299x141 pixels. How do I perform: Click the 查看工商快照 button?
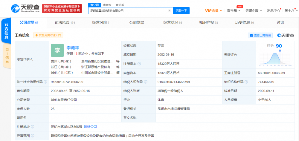(260, 36)
